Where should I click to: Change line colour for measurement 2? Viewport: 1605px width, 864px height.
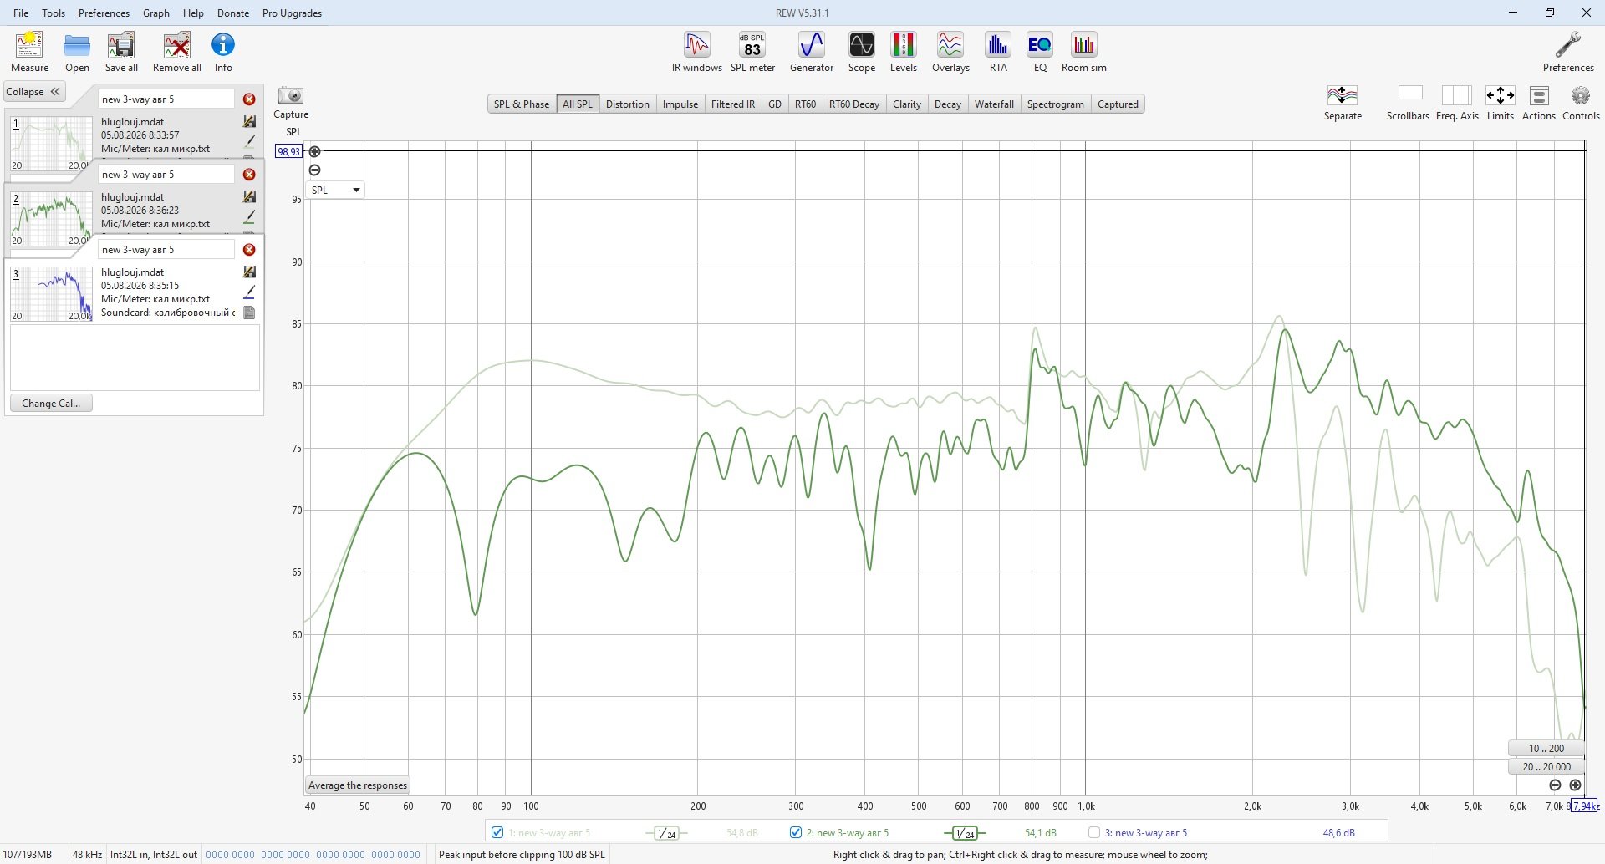click(249, 216)
